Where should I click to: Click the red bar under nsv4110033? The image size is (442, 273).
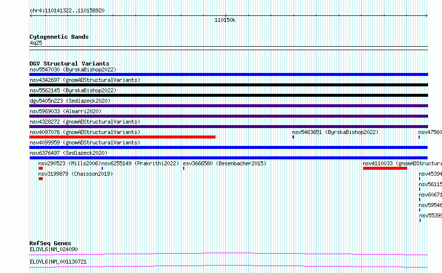[385, 168]
